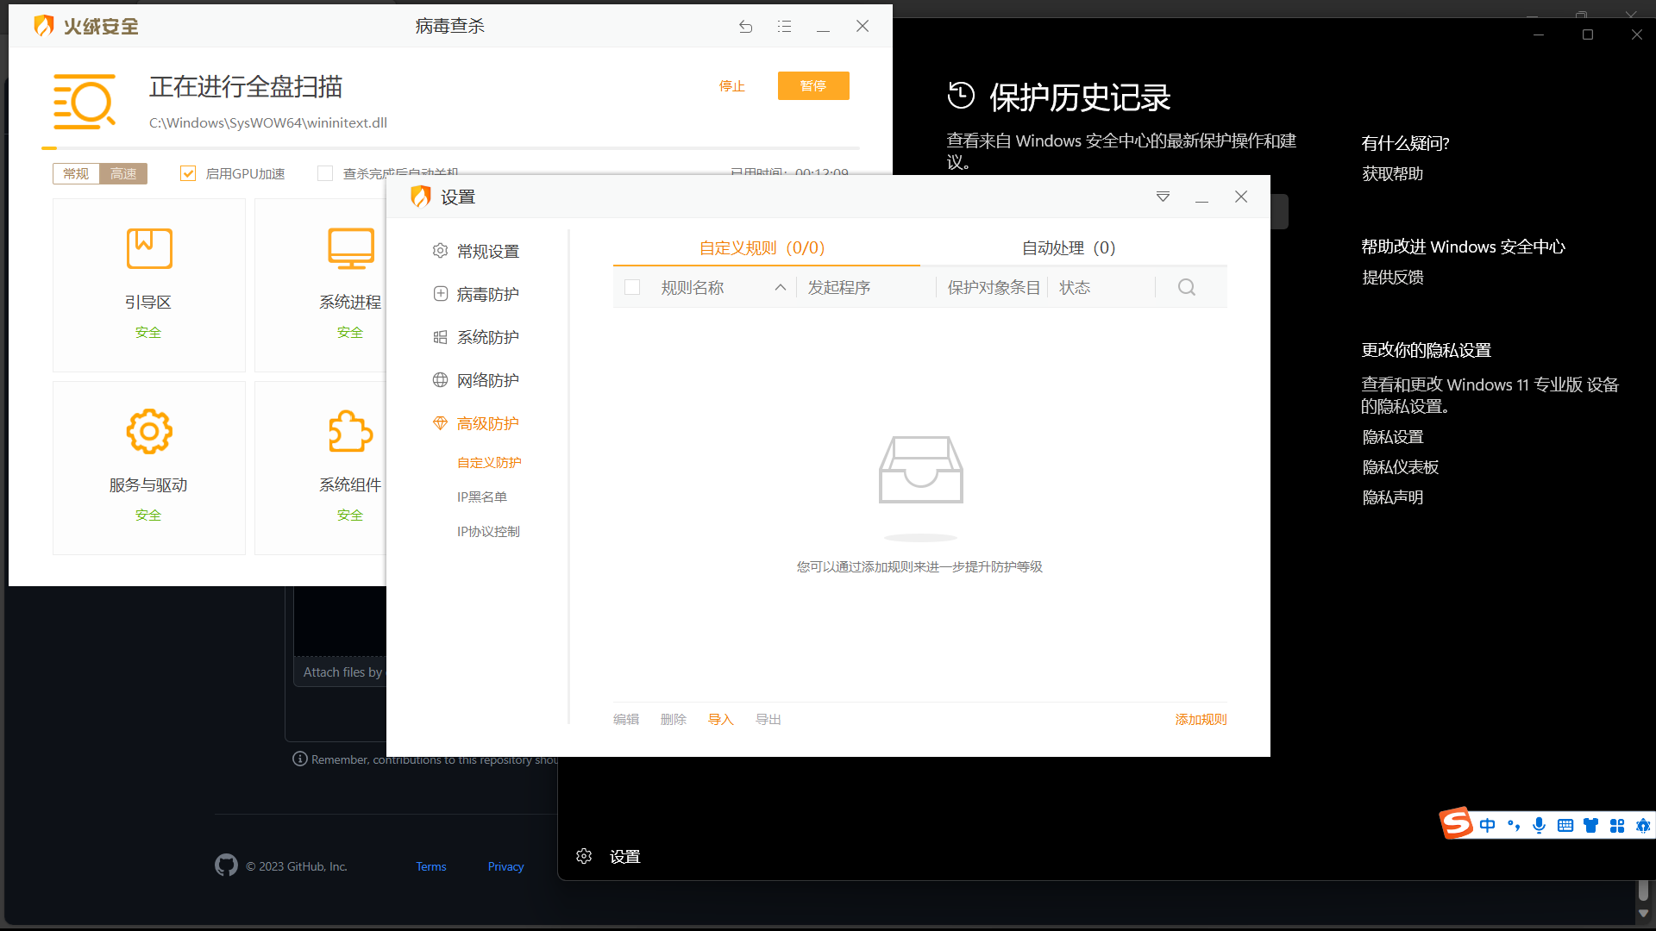1656x931 pixels.
Task: Switch scan mode to 高速
Action: (x=123, y=172)
